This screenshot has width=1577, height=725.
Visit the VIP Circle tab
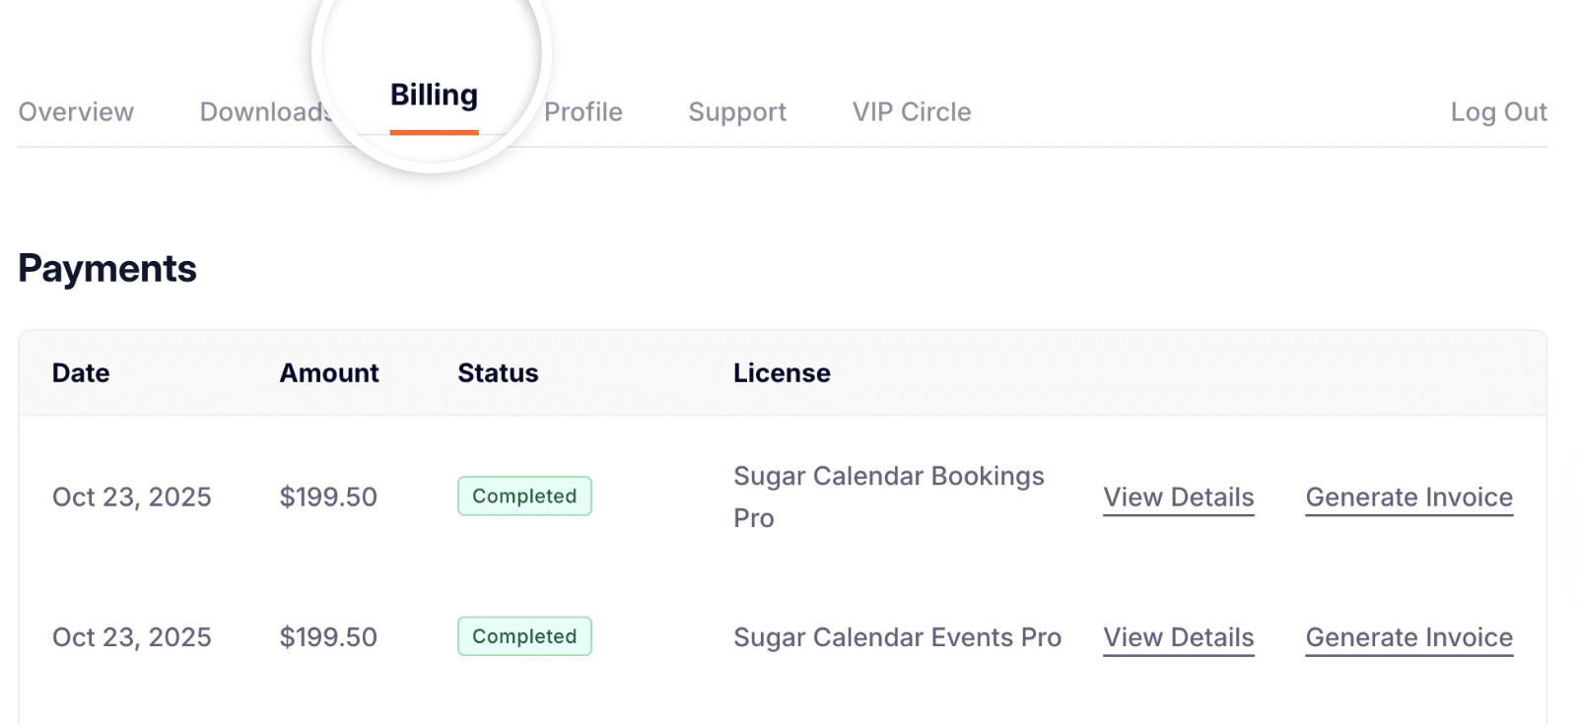(911, 111)
